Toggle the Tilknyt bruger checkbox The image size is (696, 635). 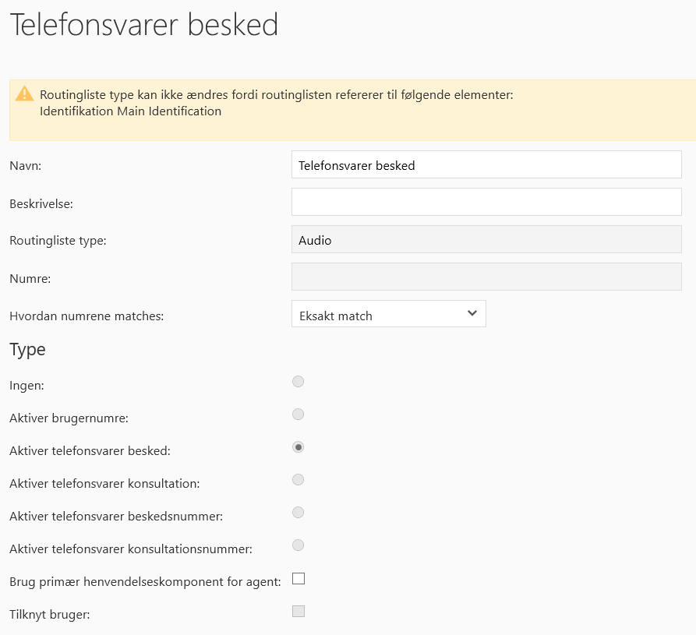click(x=298, y=612)
